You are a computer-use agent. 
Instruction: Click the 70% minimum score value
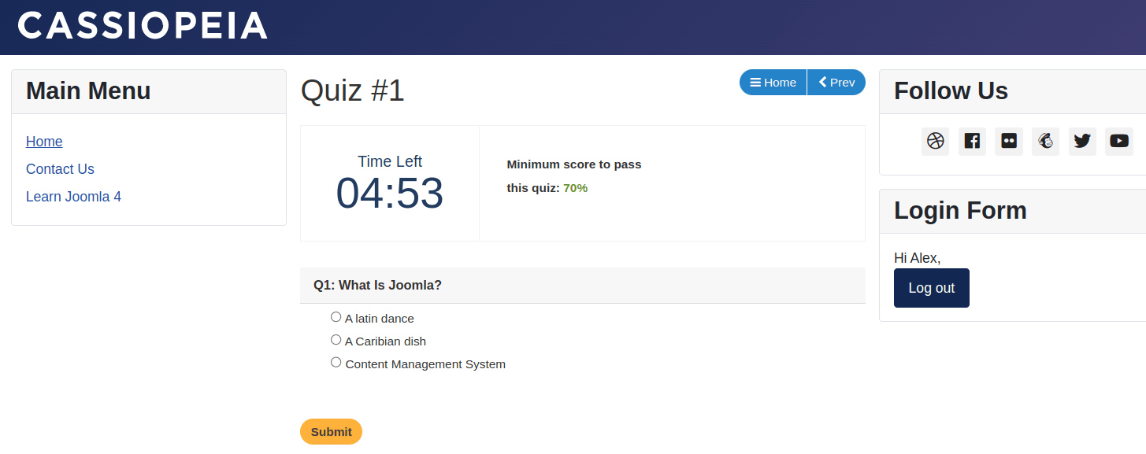pyautogui.click(x=576, y=188)
